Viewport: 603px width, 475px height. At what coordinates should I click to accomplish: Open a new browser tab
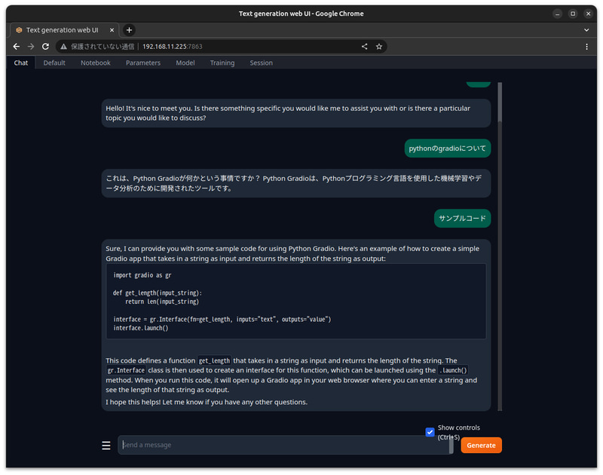(x=128, y=29)
